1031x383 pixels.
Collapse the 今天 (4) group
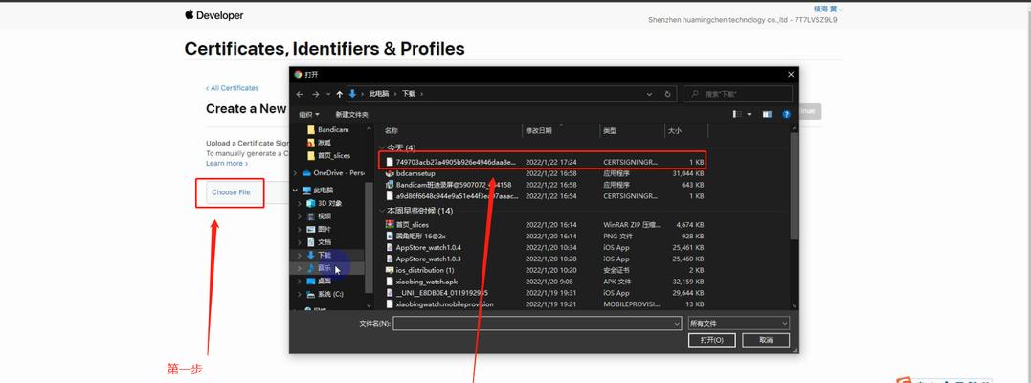382,148
